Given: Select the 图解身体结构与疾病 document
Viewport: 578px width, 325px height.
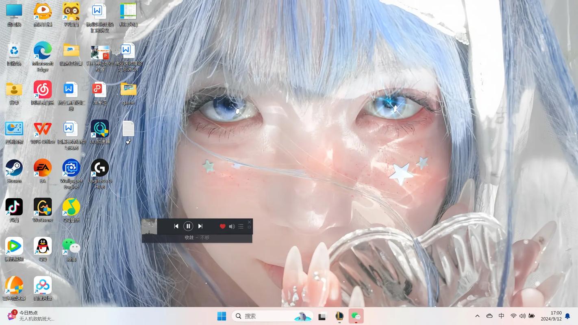Looking at the screenshot, I should [x=71, y=135].
